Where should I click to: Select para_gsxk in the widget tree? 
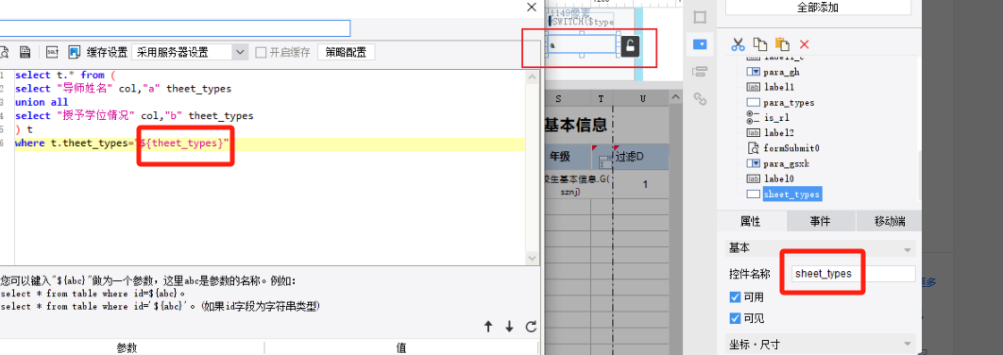786,163
